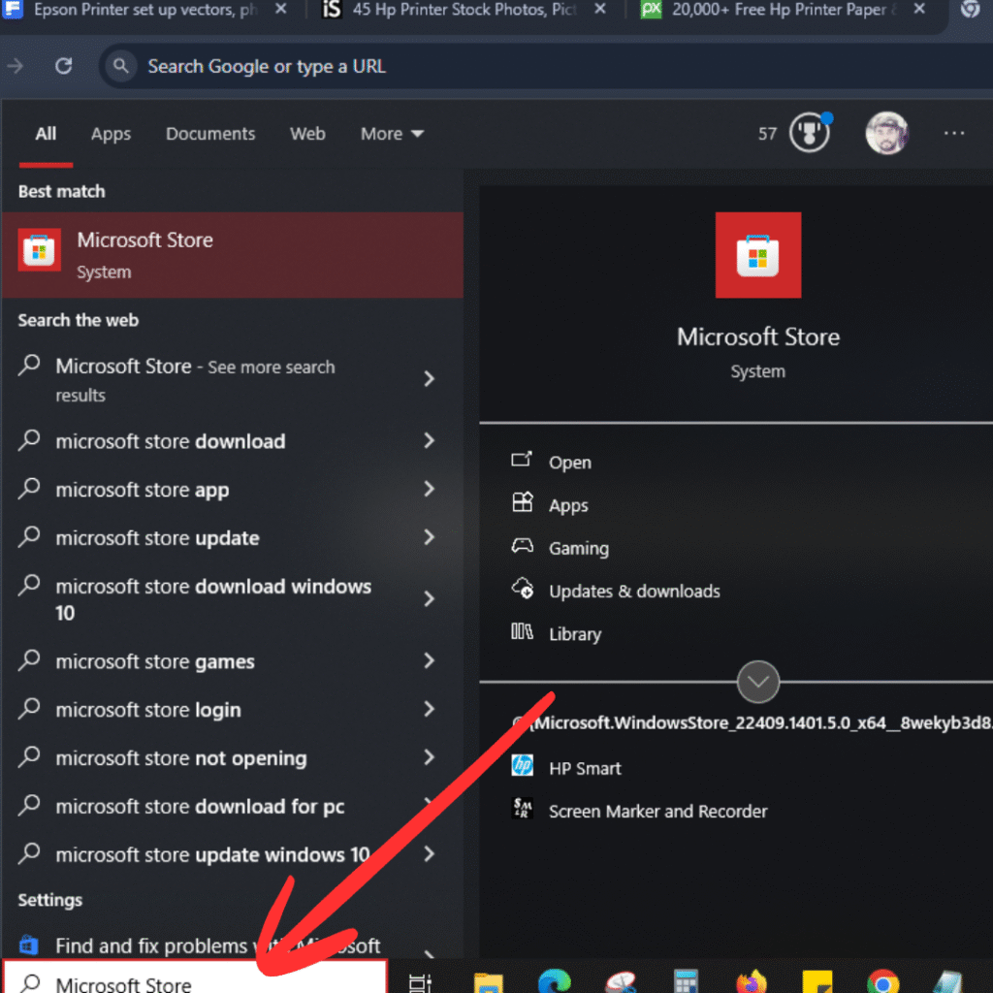This screenshot has height=993, width=993.
Task: Expand arrow for 'microsoft store update'
Action: (430, 537)
